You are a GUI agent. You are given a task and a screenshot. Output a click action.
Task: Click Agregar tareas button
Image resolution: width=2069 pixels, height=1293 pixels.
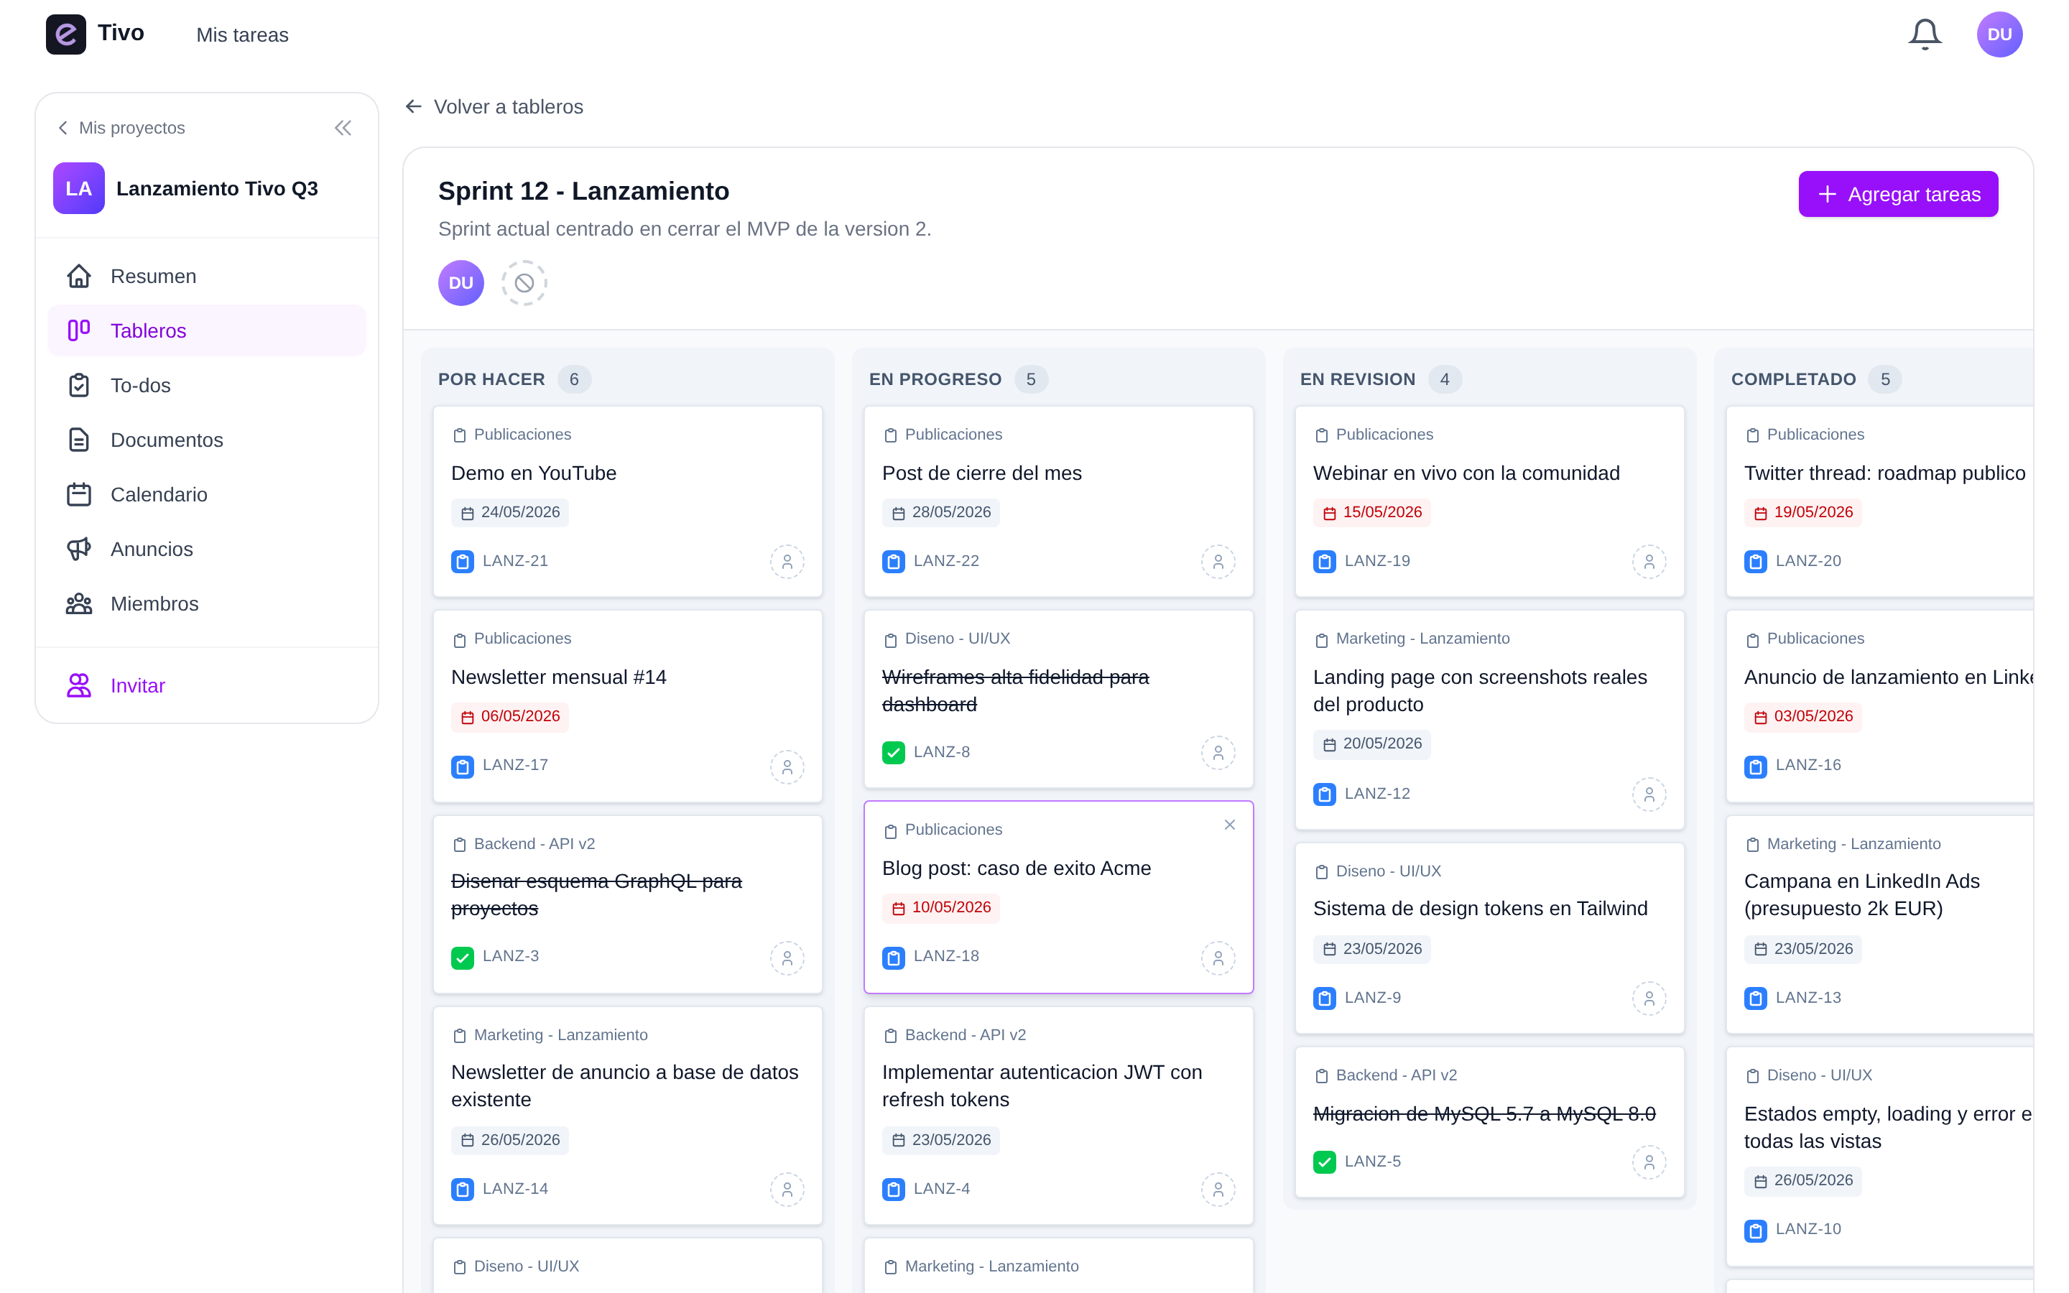(x=1898, y=194)
